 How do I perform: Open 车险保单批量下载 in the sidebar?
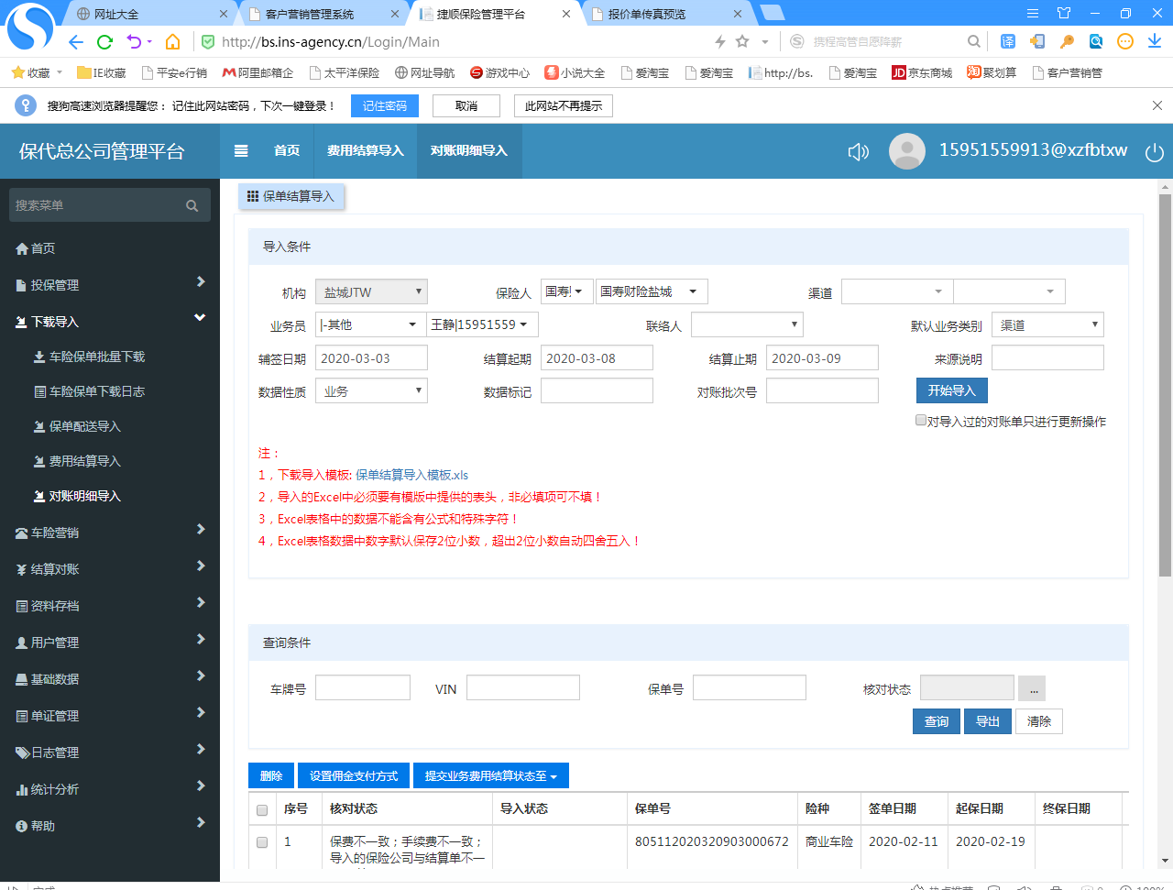tap(96, 357)
